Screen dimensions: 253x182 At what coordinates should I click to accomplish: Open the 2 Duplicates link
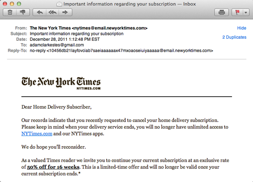[234, 37]
